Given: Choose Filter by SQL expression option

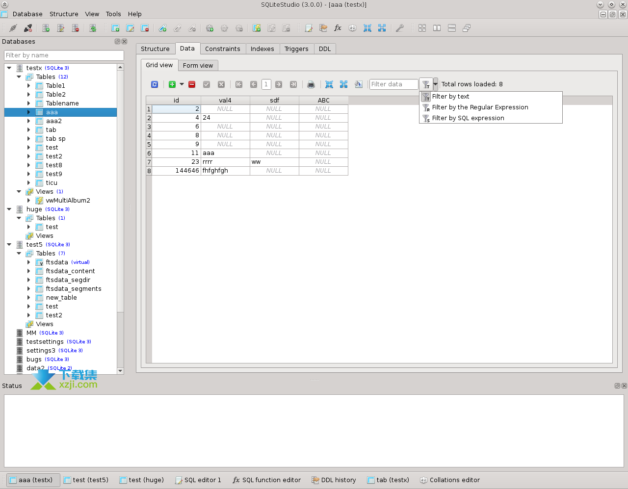Looking at the screenshot, I should (468, 118).
